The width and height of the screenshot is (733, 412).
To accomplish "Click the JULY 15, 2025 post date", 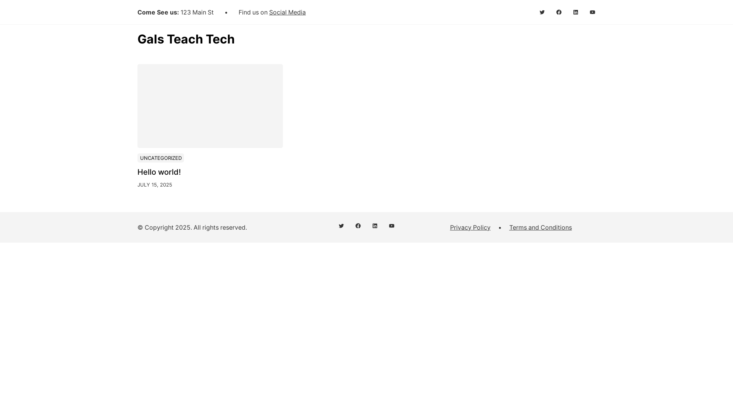I will point(155,185).
